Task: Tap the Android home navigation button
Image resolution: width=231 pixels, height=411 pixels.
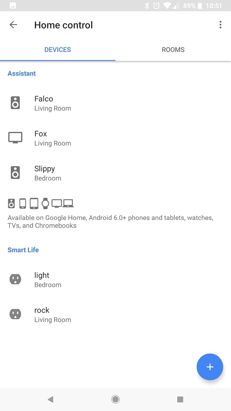Action: [x=115, y=399]
